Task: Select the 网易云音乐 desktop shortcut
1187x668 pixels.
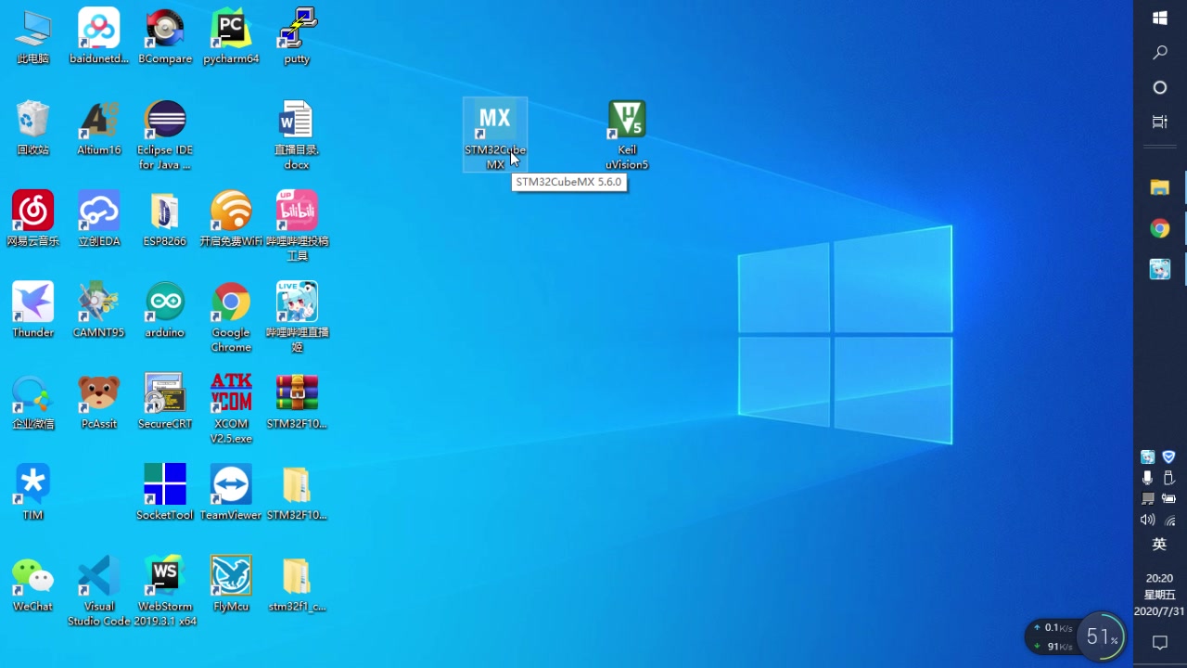Action: 32,219
